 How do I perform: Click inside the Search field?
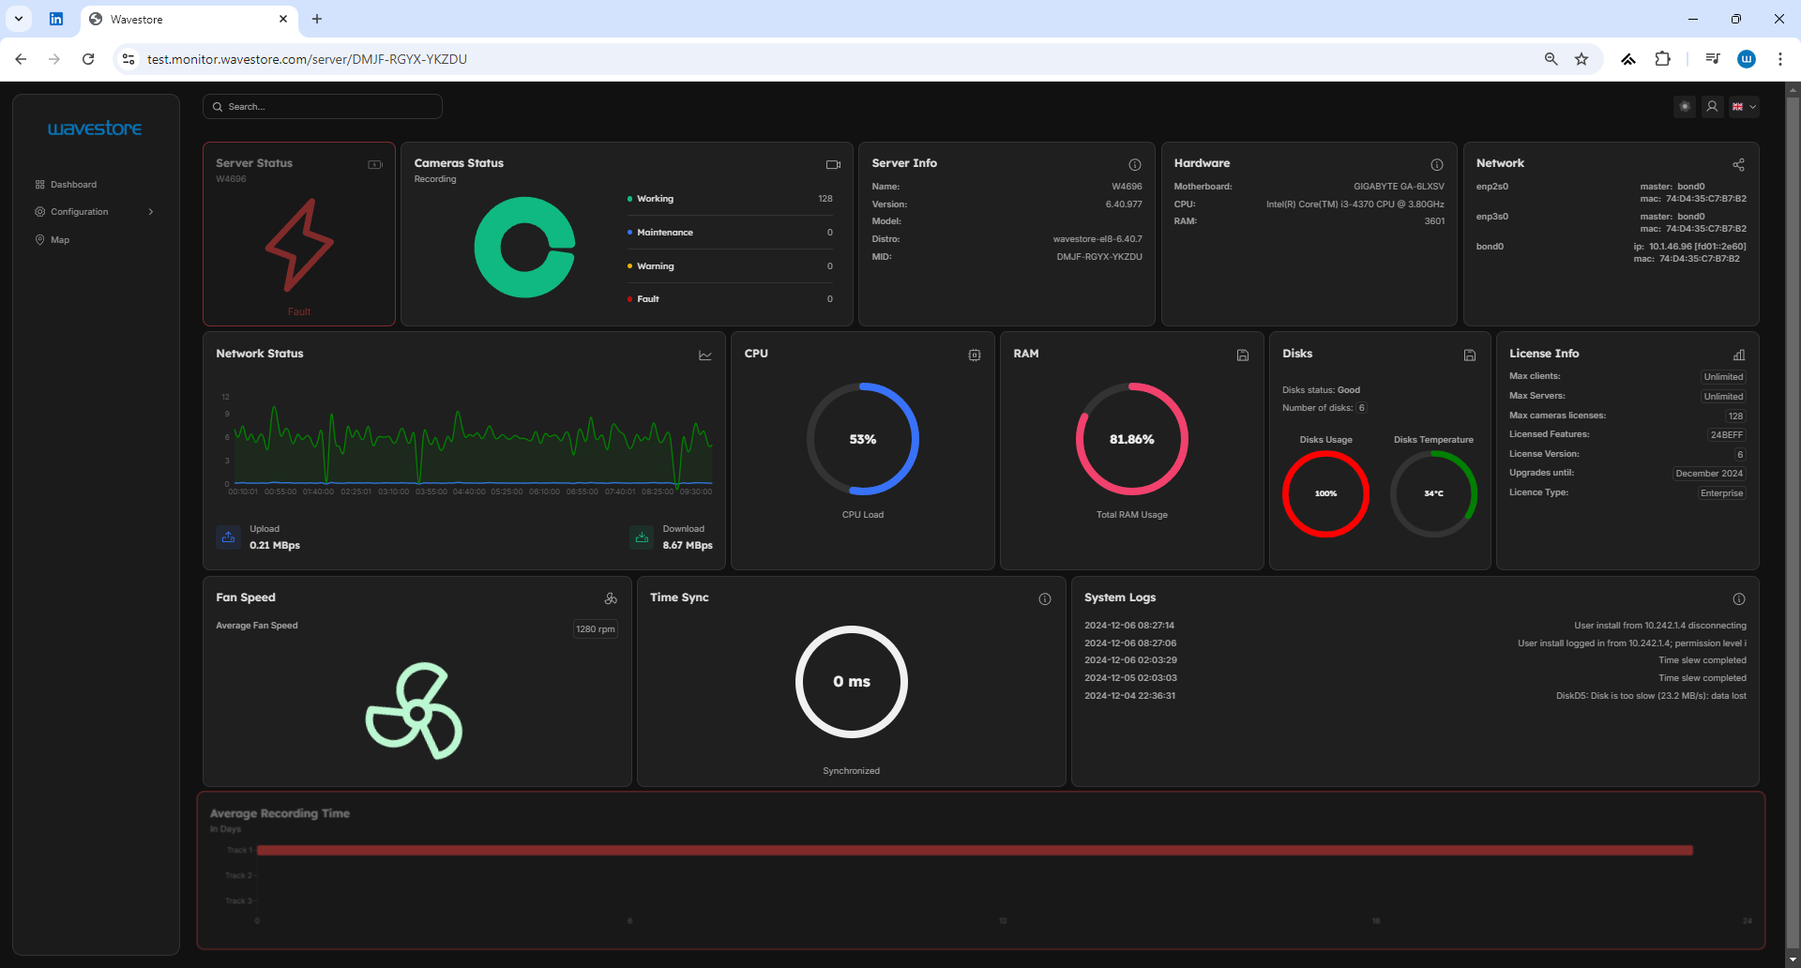pos(323,106)
